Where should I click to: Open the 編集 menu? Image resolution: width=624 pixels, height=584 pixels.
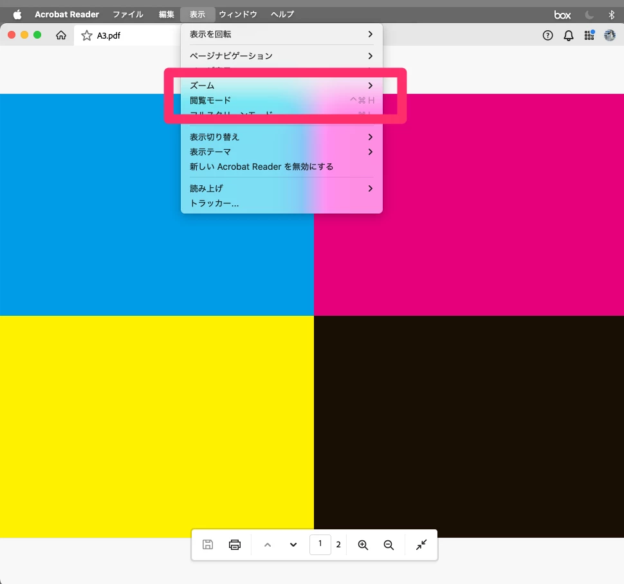(x=167, y=15)
